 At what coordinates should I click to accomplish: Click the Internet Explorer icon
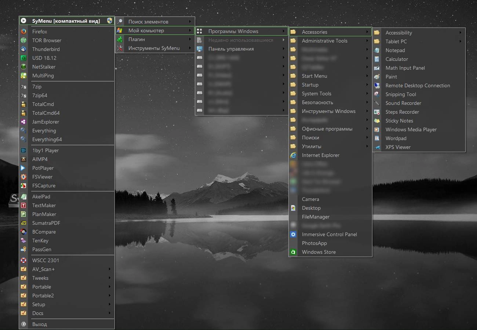pyautogui.click(x=293, y=155)
